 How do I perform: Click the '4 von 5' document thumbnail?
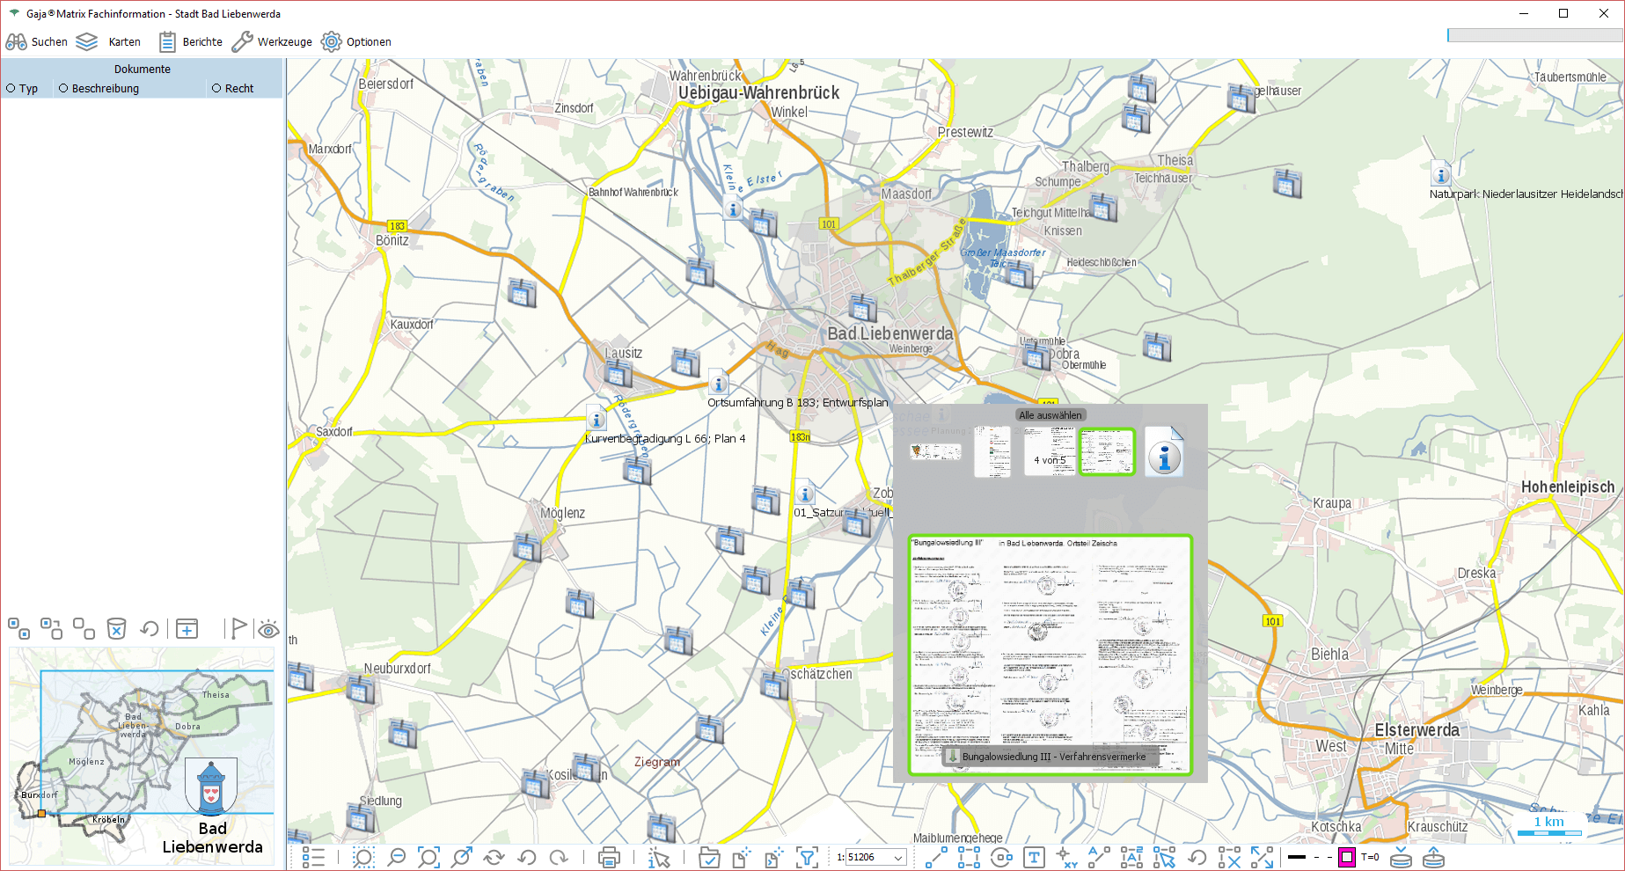click(1049, 452)
